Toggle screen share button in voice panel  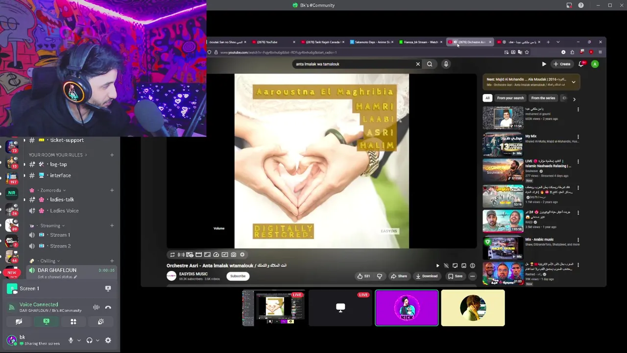point(46,322)
